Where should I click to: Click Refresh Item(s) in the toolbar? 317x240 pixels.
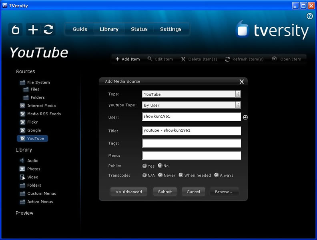tap(244, 59)
